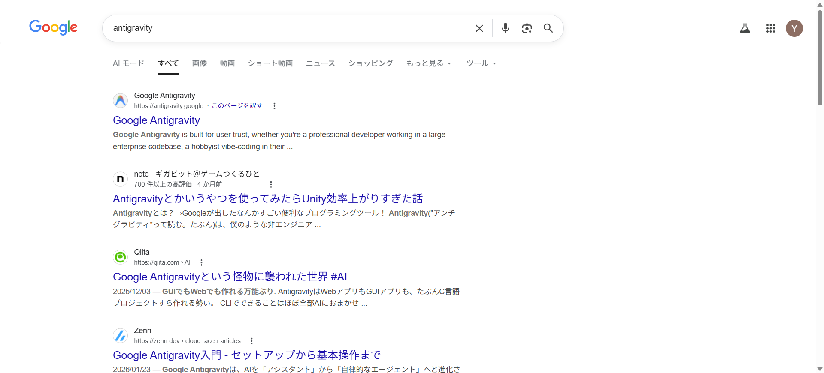824x373 pixels.
Task: Open more options for Google Antigravity result
Action: click(x=274, y=106)
